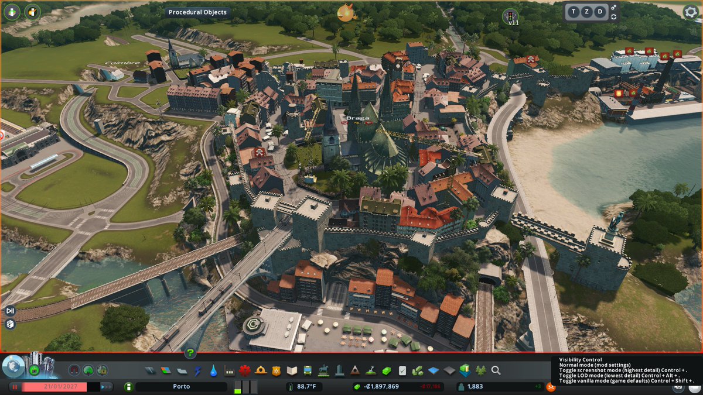
Task: Open the budget showing -₡1,897,869
Action: point(397,387)
